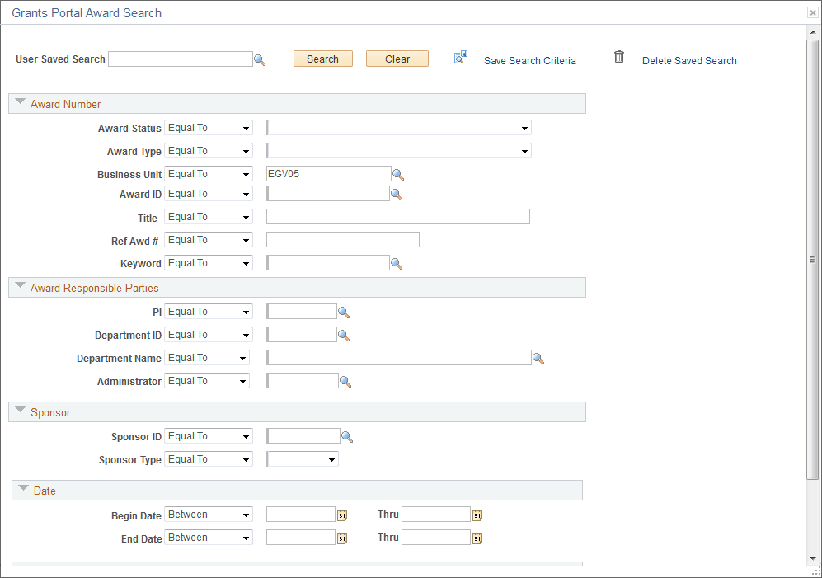Open the User Saved Search lookup magnifier
Image resolution: width=822 pixels, height=578 pixels.
261,59
